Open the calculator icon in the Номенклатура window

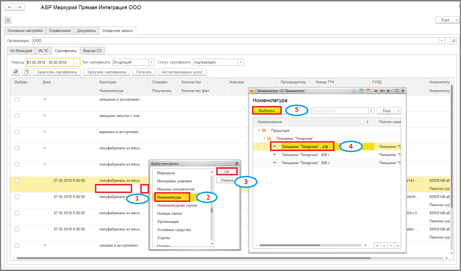click(361, 91)
